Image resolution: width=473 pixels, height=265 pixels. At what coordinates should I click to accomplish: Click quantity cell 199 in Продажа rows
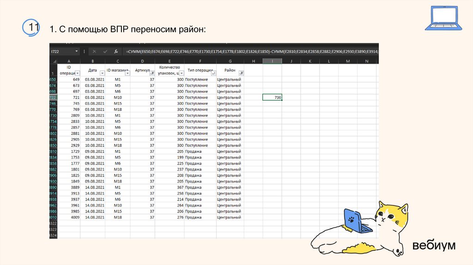(x=170, y=157)
